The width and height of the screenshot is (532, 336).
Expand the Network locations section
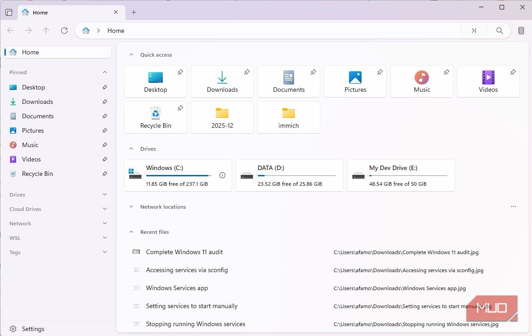(x=131, y=207)
